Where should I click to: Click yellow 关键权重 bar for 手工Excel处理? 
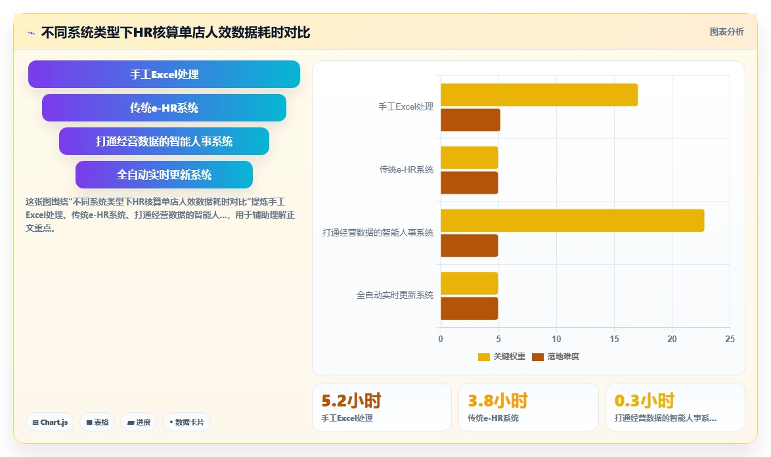pos(539,95)
